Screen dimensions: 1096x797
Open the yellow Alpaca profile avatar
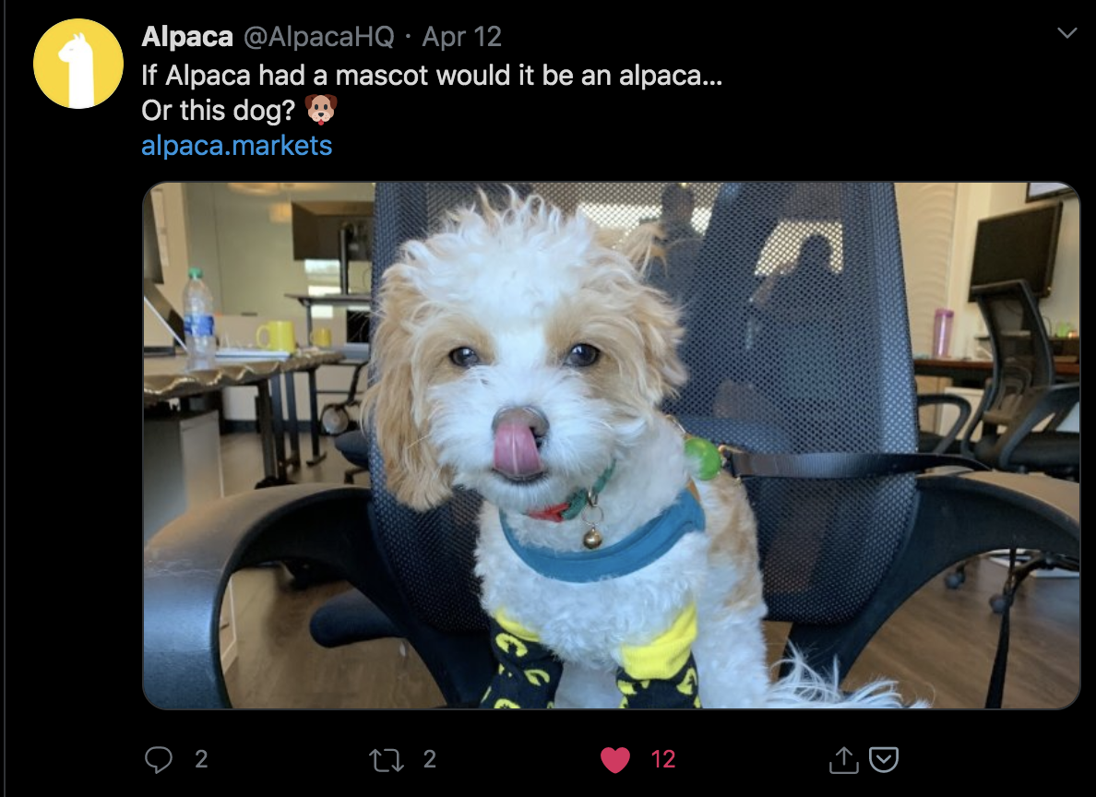pyautogui.click(x=78, y=64)
